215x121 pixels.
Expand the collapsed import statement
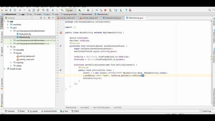click(75, 27)
